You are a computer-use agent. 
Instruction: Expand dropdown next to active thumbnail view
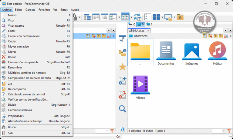pos(131,17)
